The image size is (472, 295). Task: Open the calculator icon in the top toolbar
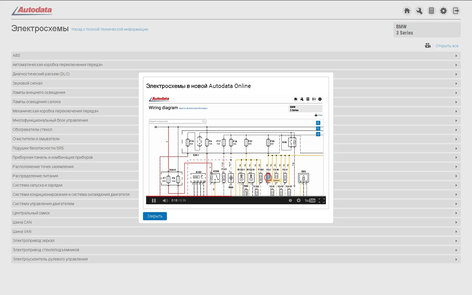point(431,11)
